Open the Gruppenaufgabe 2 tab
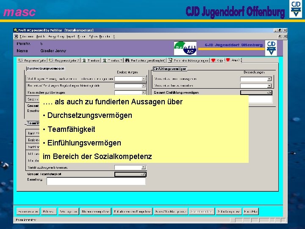 (64, 61)
